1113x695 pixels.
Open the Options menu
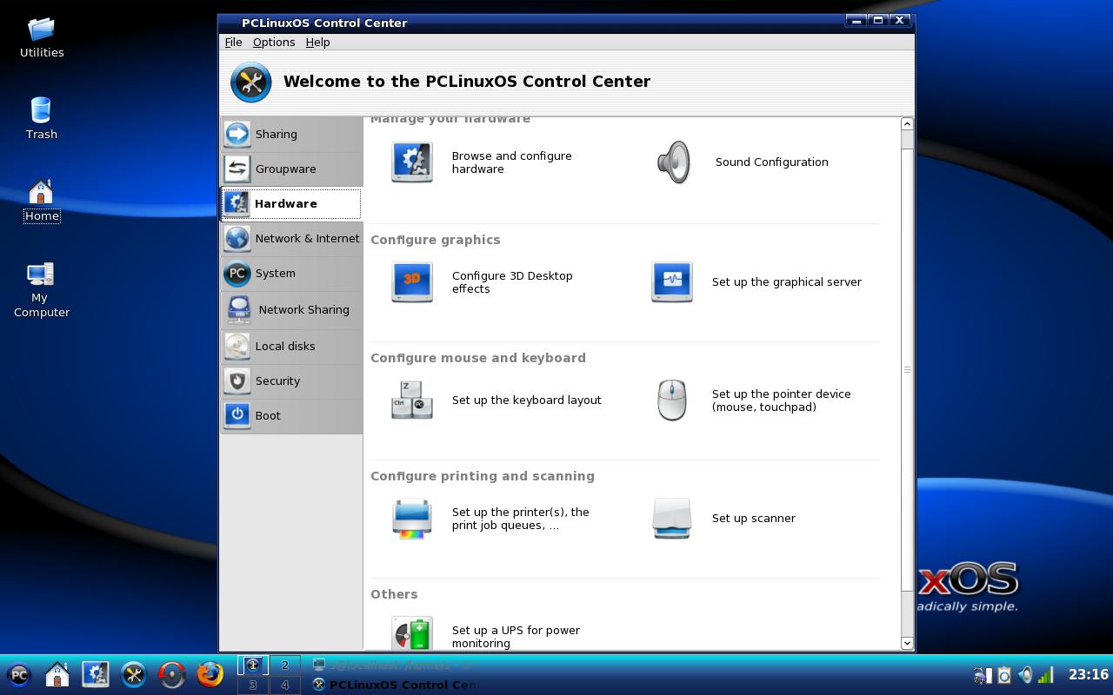point(274,42)
